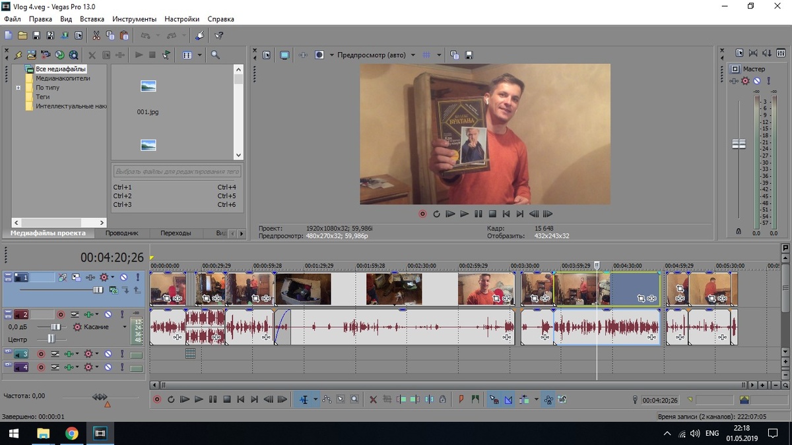Select the Envelope Edit tool
This screenshot has height=445, width=792.
[327, 400]
